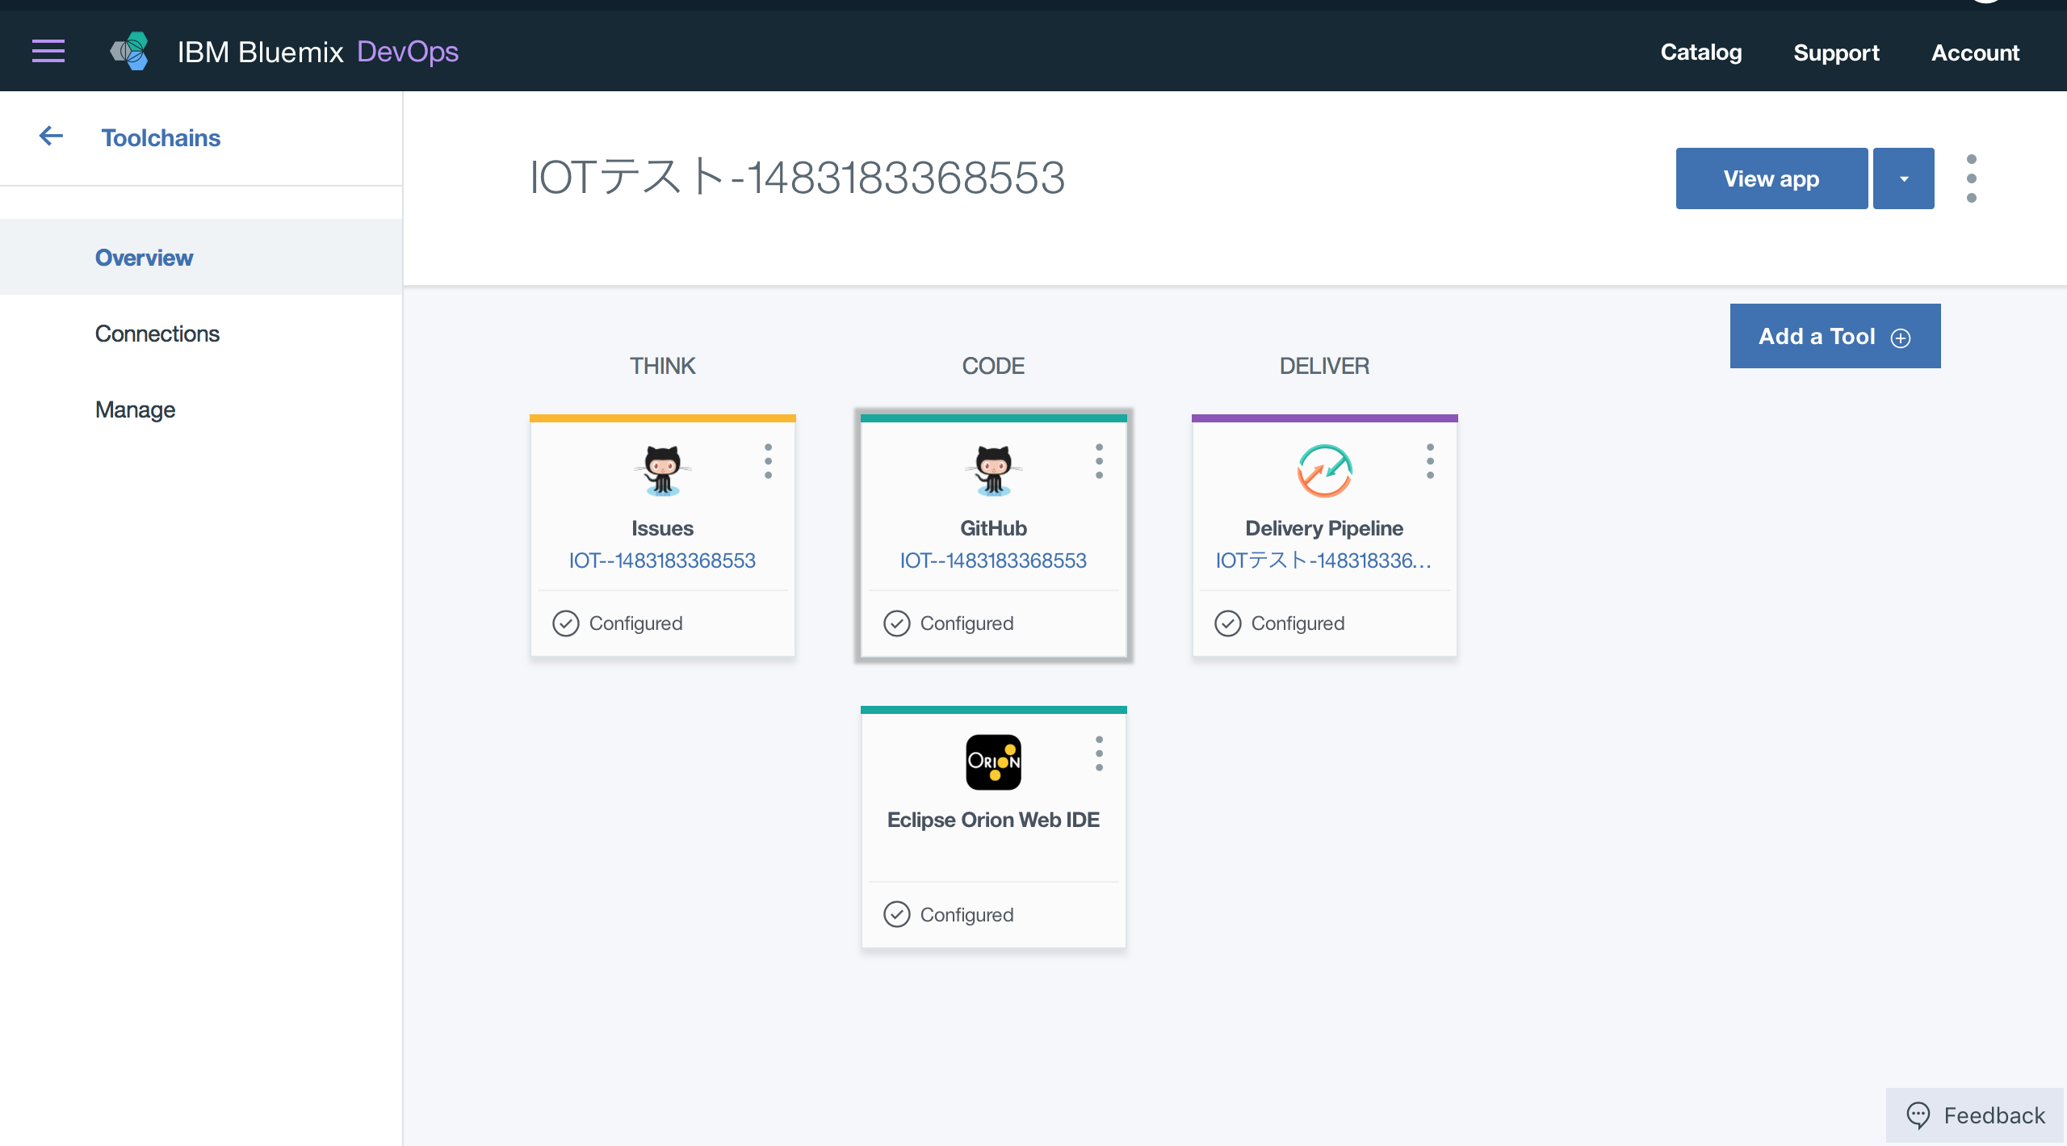Open the toolchain-level three-dot actions menu

point(1971,178)
